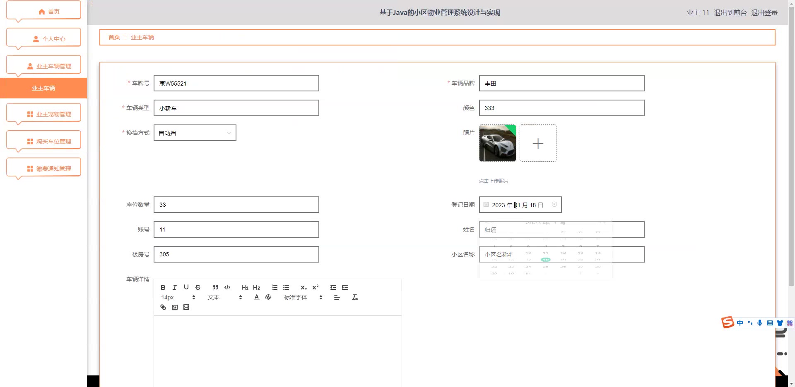Screen dimensions: 795x387
Task: Click the 业主 11 user label
Action: coord(698,12)
